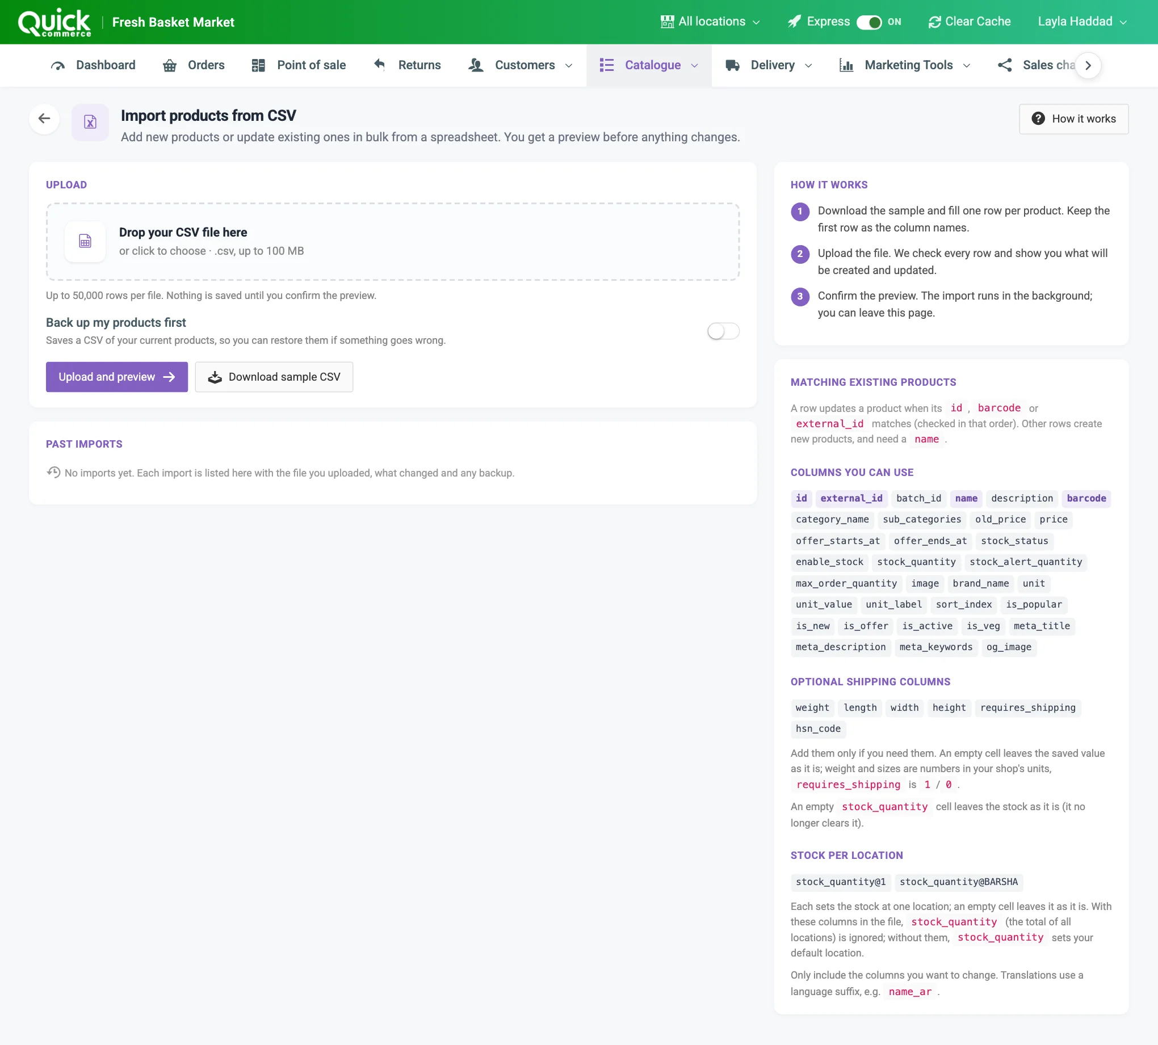Select the Customers menu
Viewport: 1158px width, 1045px height.
tap(521, 65)
